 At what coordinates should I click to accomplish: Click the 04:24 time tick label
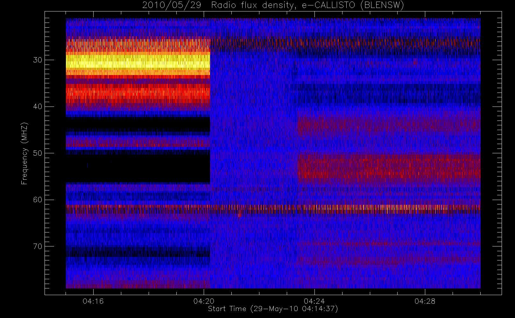coord(314,301)
